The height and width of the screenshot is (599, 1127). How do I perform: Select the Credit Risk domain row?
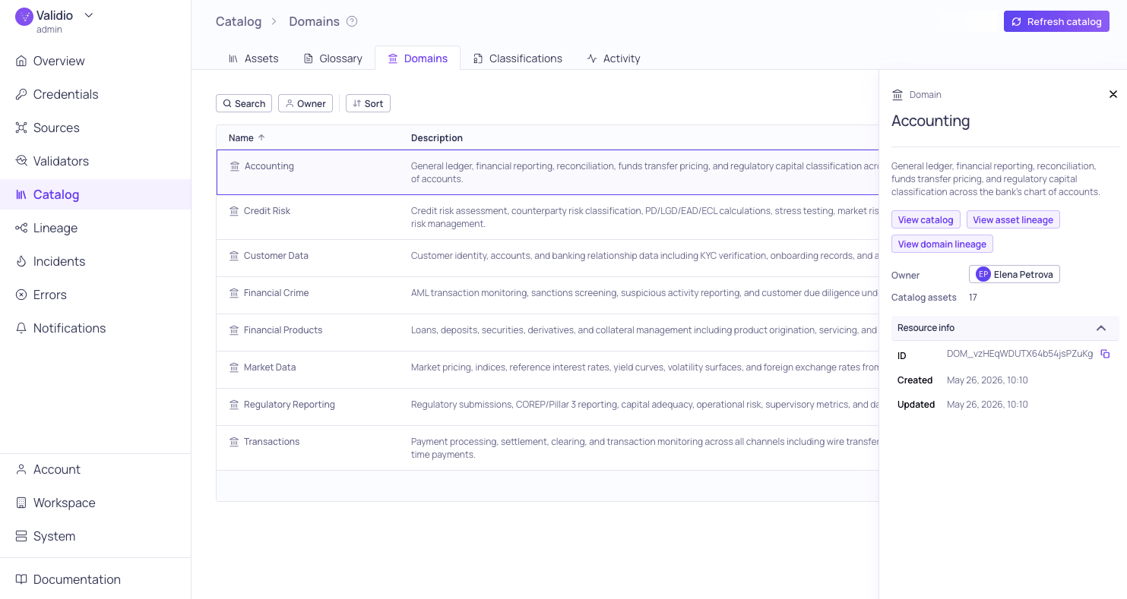point(547,217)
